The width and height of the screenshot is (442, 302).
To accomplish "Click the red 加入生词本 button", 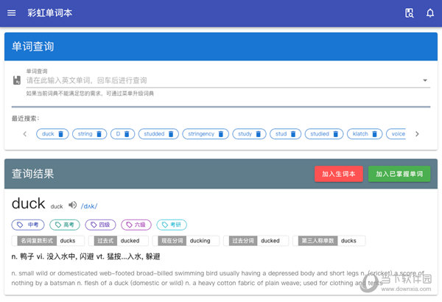I will [x=339, y=174].
